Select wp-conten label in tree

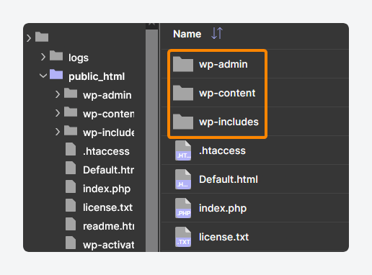[x=109, y=114]
